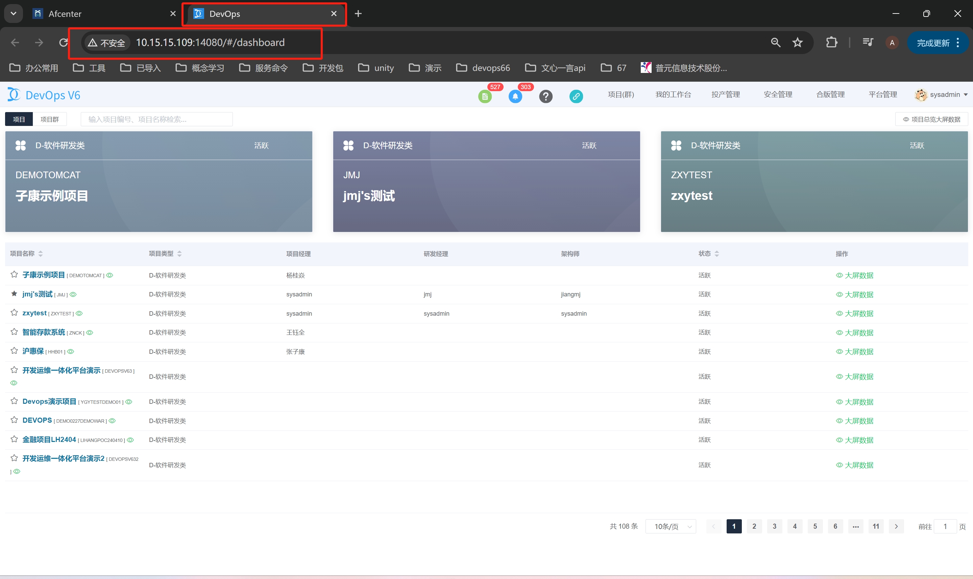Viewport: 973px width, 579px height.
Task: Toggle the eye icon beside zxytest
Action: pos(79,313)
